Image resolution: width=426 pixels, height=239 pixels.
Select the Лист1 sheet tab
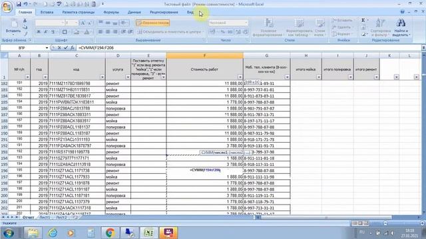45,217
